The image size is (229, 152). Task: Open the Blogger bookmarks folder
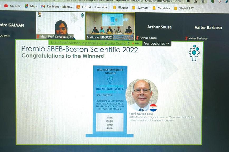click(121, 7)
